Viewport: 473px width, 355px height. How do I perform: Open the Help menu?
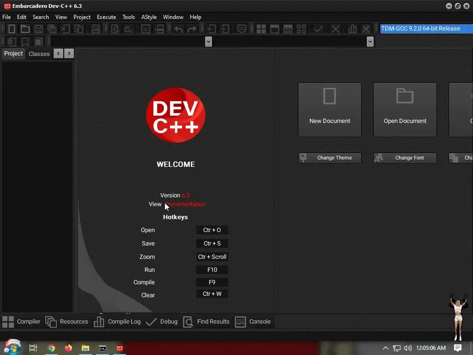click(x=195, y=17)
